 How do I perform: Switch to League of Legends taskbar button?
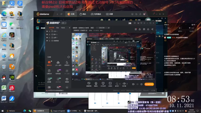point(58,111)
